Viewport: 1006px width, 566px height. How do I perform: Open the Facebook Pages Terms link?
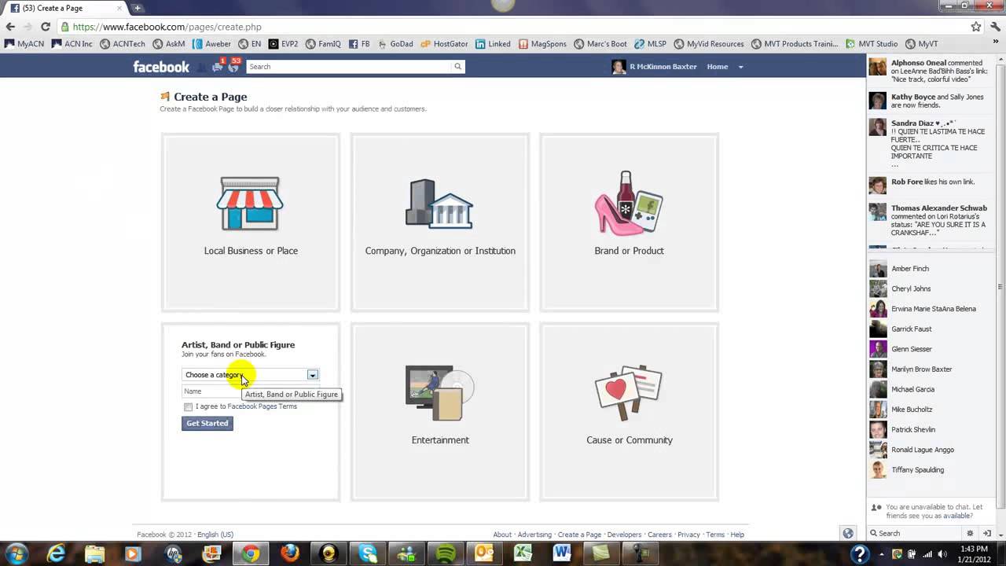263,406
